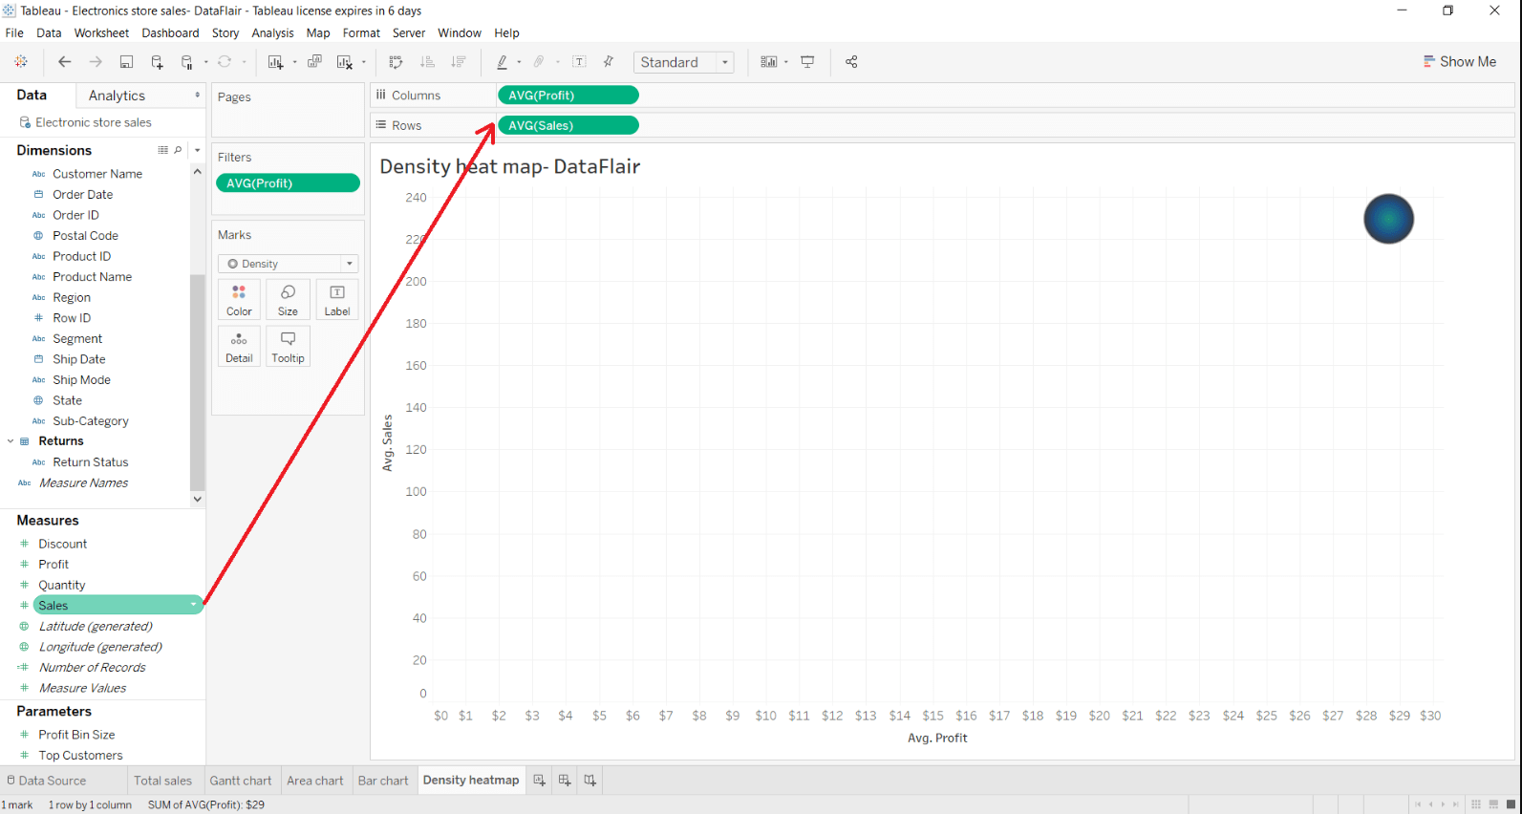
Task: Select the Sub-Category dimension
Action: [x=91, y=420]
